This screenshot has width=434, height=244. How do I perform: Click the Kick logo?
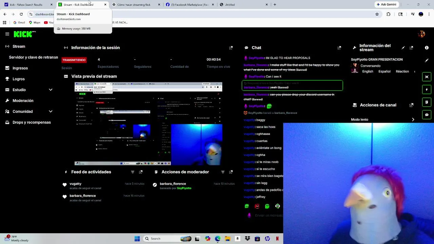coord(24,34)
